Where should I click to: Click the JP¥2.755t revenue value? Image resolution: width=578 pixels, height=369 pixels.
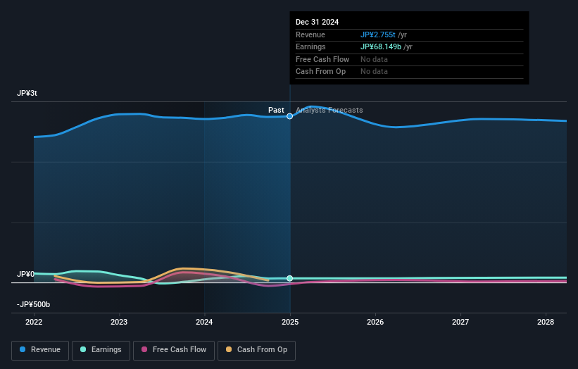[x=378, y=35]
